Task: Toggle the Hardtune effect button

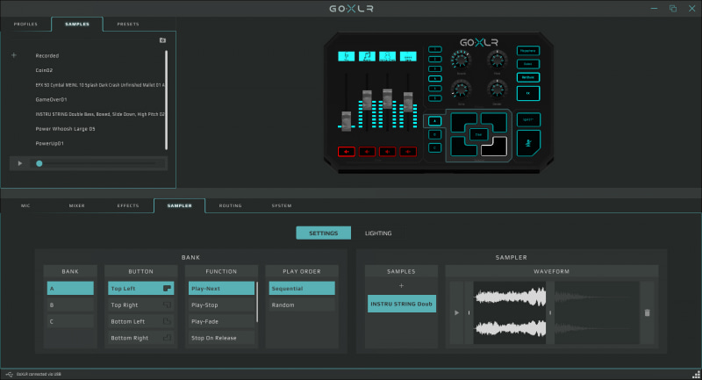Action: coord(528,77)
